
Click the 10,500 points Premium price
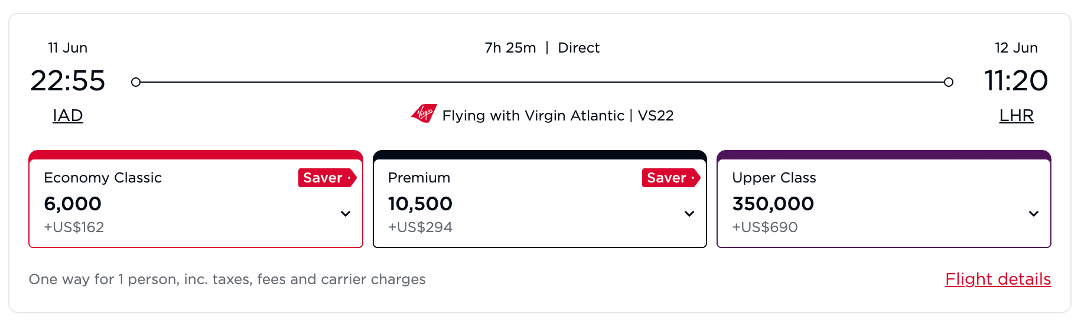420,204
